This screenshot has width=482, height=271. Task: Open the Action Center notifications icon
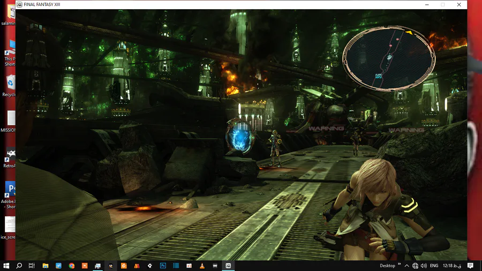point(470,266)
